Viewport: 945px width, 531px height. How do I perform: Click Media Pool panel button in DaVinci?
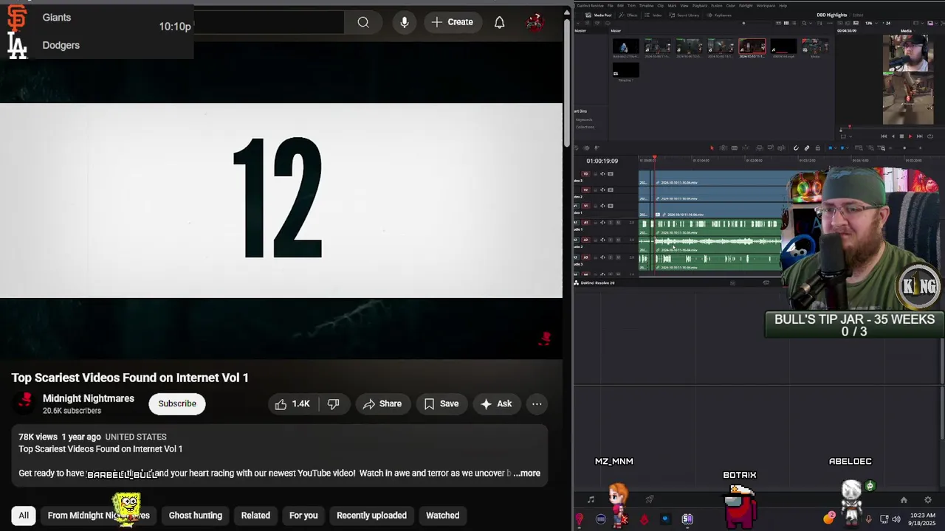(x=599, y=15)
